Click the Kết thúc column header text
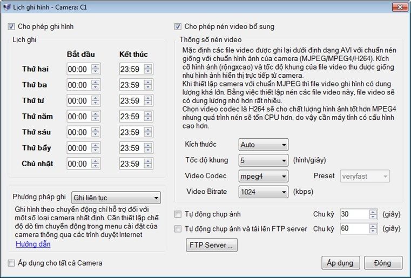This screenshot has height=278, width=411. click(x=133, y=54)
